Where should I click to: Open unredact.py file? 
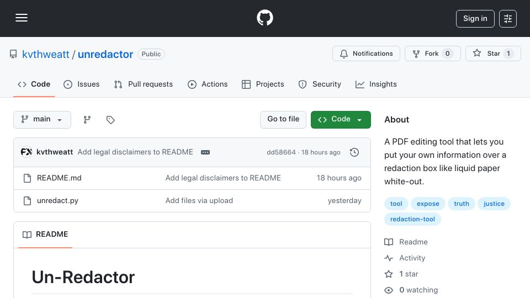click(57, 201)
